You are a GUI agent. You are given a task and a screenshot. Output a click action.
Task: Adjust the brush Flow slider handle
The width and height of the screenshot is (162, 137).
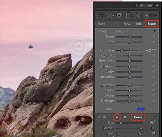click(140, 133)
